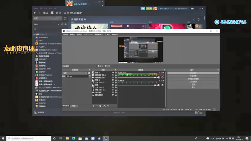This screenshot has height=141, width=251.
Task: Move the source up with the up arrow
Action: coord(104,106)
